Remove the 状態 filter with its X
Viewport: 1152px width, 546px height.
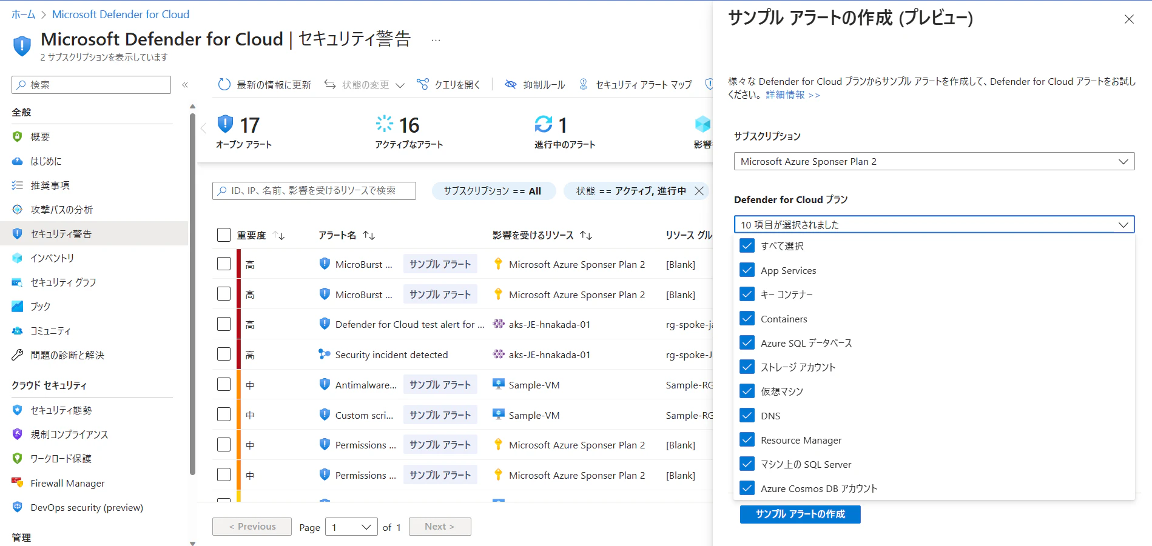699,191
